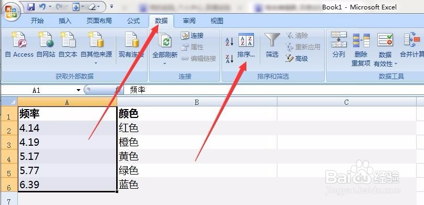Select row 7 header
Screen dimensions: 424x205
9,199
